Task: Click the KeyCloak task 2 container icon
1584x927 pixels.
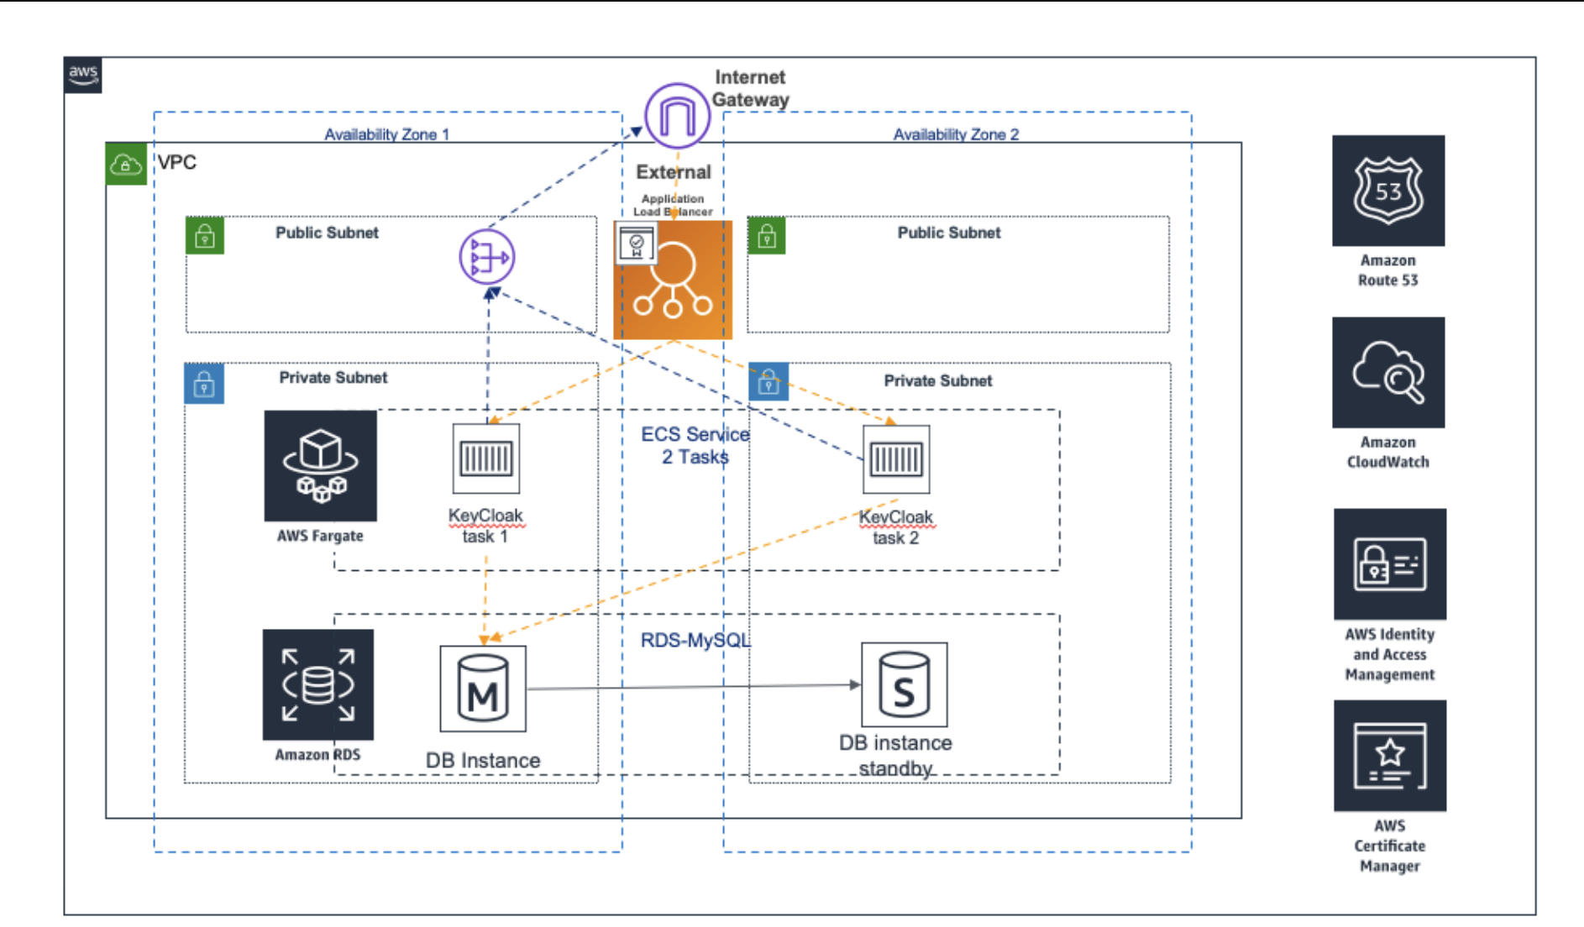Action: point(896,459)
